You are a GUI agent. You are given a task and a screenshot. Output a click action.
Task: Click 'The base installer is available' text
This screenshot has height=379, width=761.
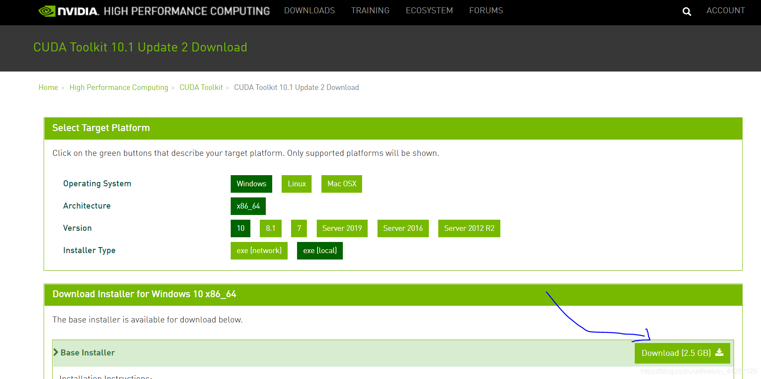[147, 319]
